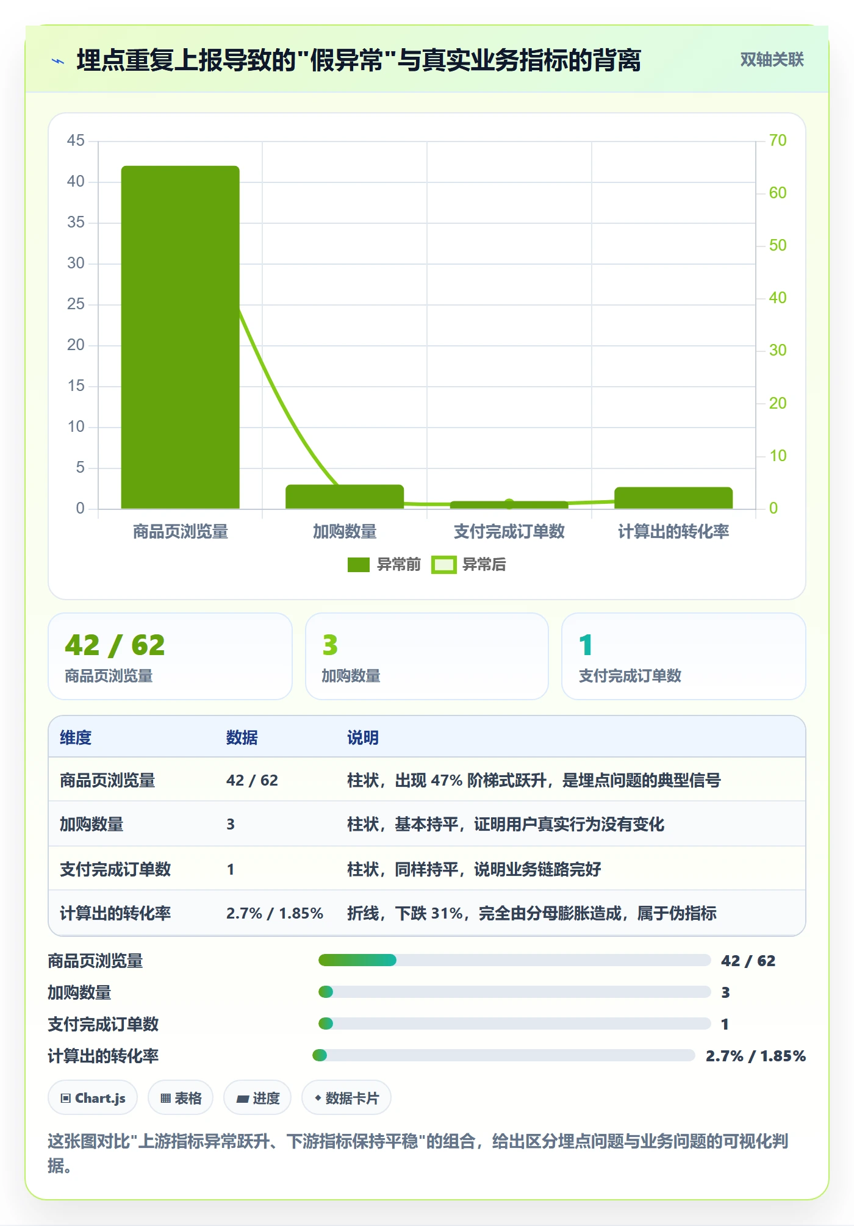Click the 加购数量 x-axis label

[x=345, y=532]
